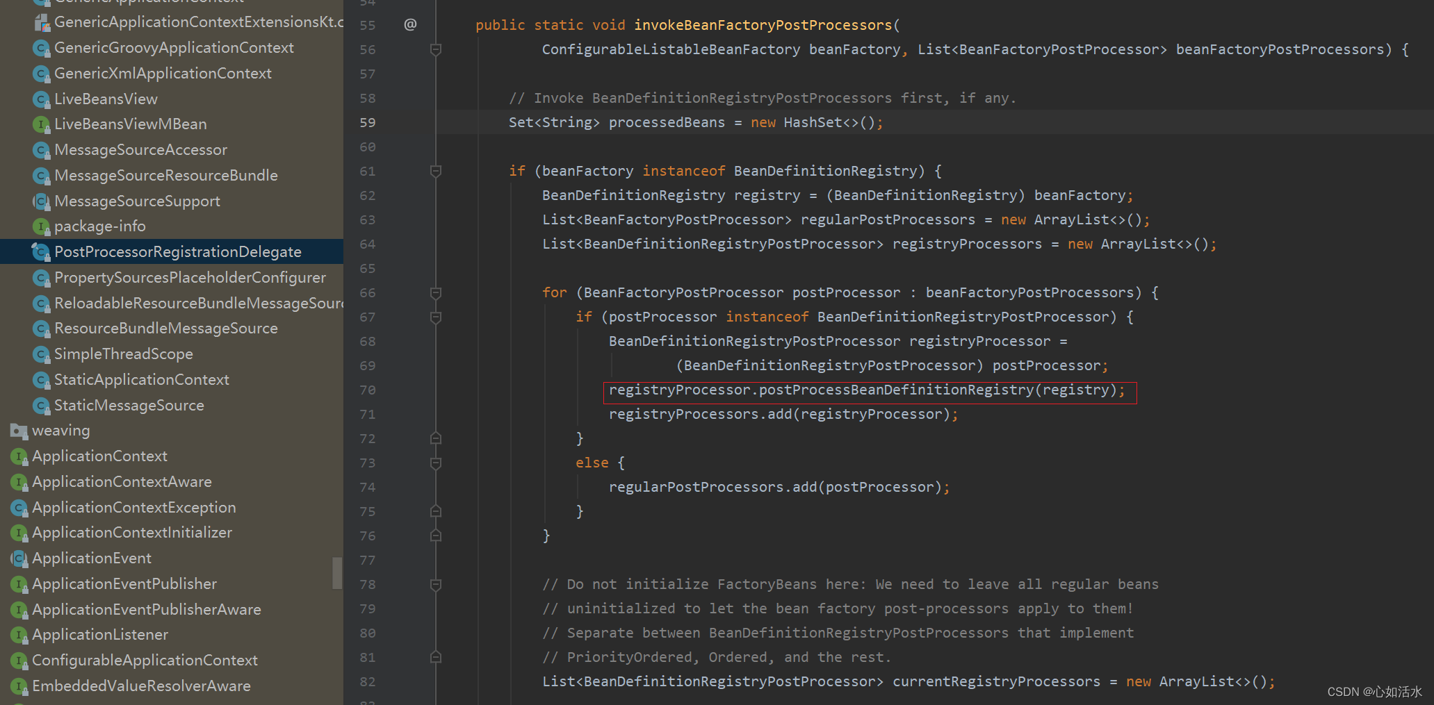The height and width of the screenshot is (705, 1434).
Task: Select ConfigurableApplicationContext in the project tree
Action: click(145, 660)
